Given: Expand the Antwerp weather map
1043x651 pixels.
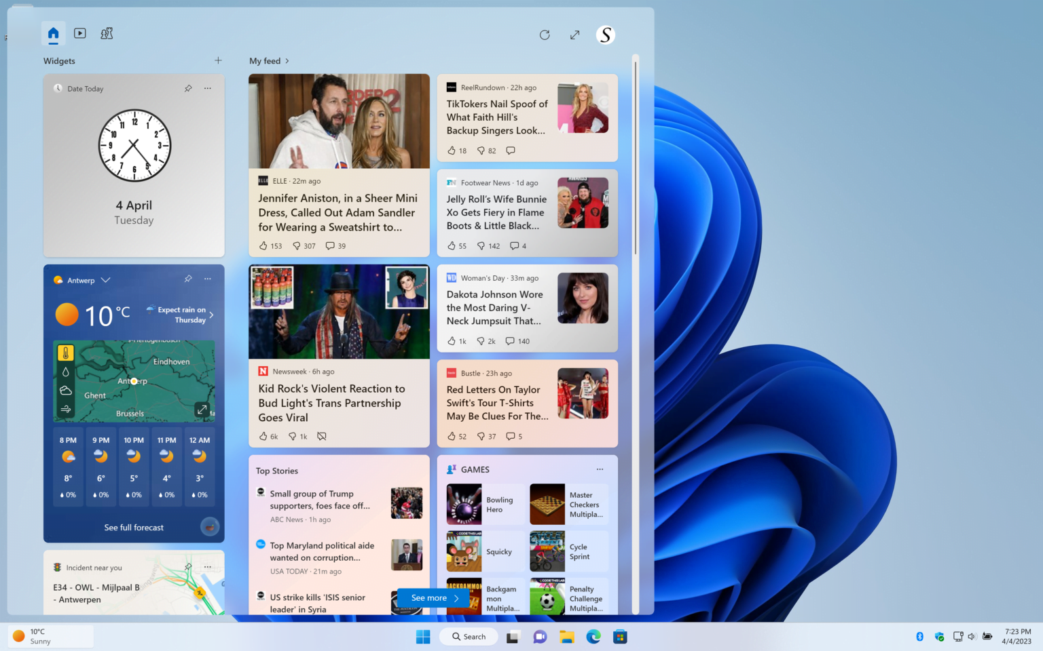Looking at the screenshot, I should [202, 410].
